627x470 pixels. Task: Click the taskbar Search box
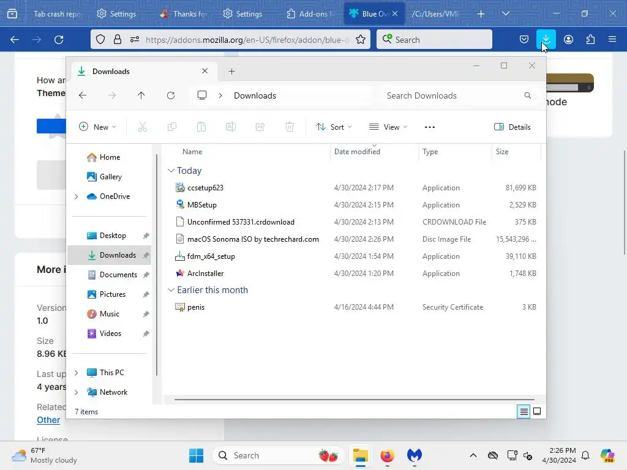(279, 455)
